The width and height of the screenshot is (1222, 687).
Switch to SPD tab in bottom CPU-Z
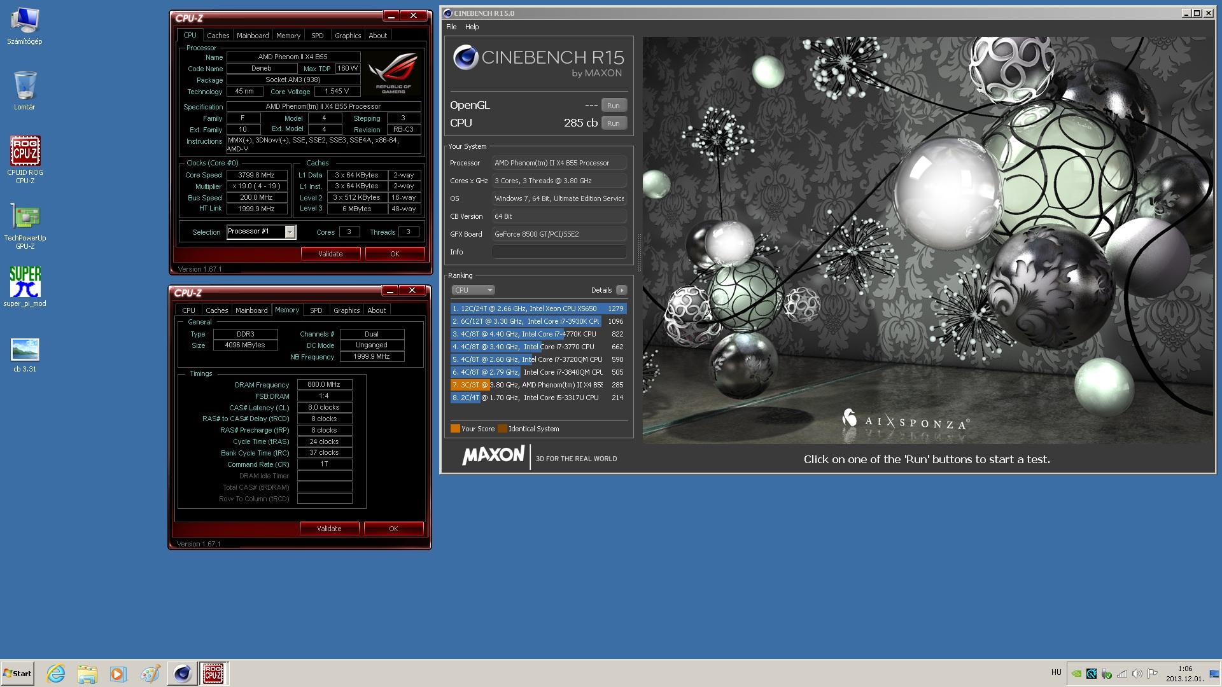(x=316, y=310)
